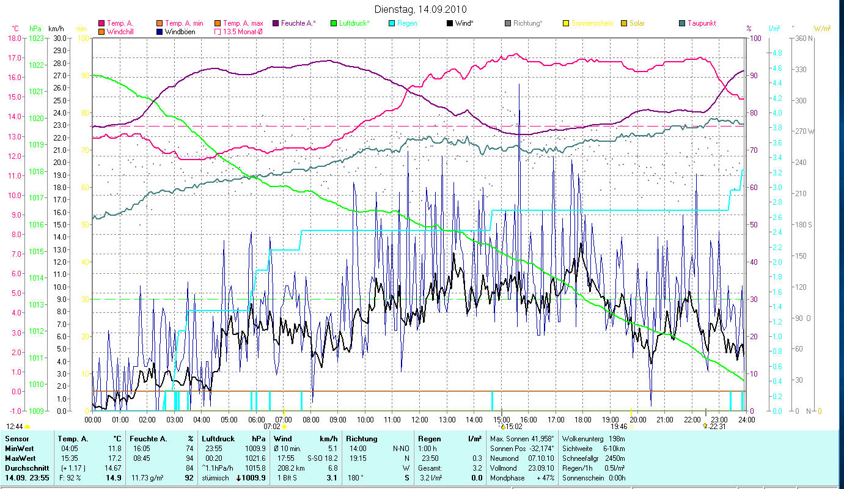Click the Windchill legend label
844x489 pixels.
122,32
